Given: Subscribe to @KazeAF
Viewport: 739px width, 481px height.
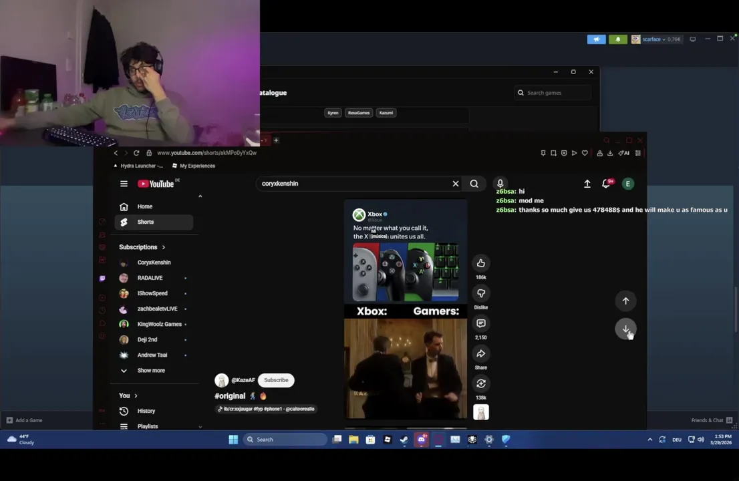Looking at the screenshot, I should tap(276, 380).
